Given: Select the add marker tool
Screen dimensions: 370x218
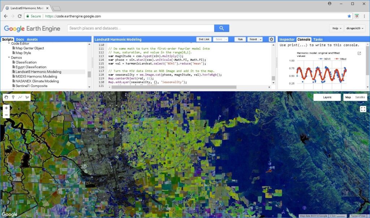Looking at the screenshot, I should (13, 97).
